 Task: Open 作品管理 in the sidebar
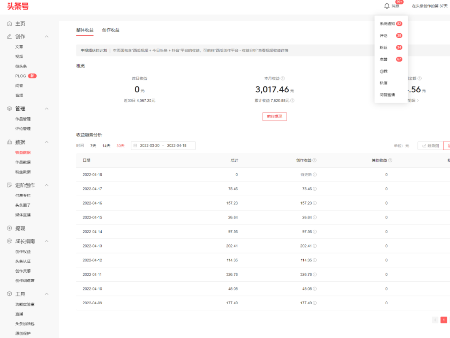click(x=23, y=119)
